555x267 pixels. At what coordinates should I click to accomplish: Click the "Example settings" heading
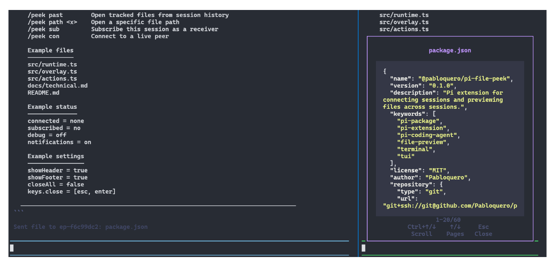56,156
